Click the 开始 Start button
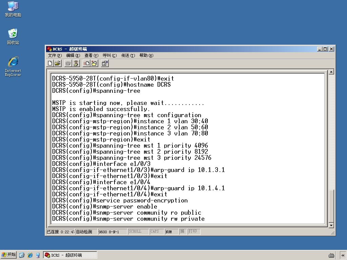The width and height of the screenshot is (347, 260). (x=8, y=255)
